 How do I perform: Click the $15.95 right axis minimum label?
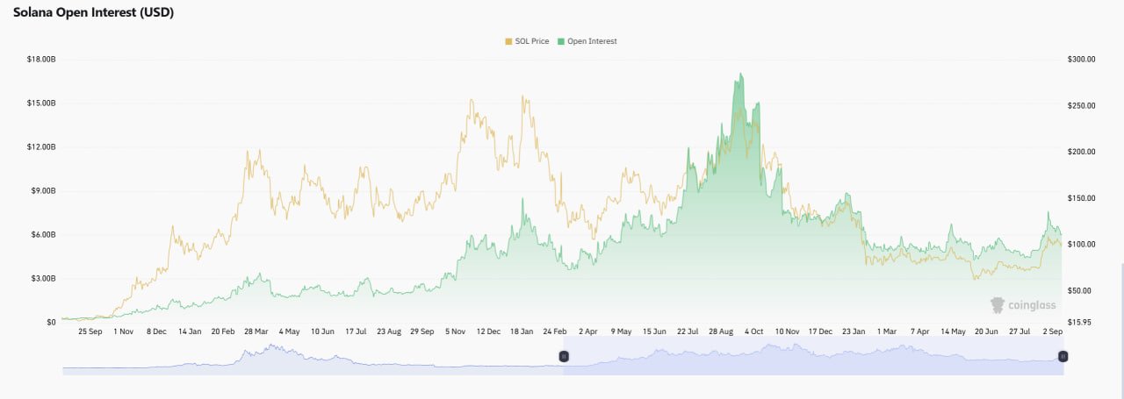click(x=1079, y=322)
